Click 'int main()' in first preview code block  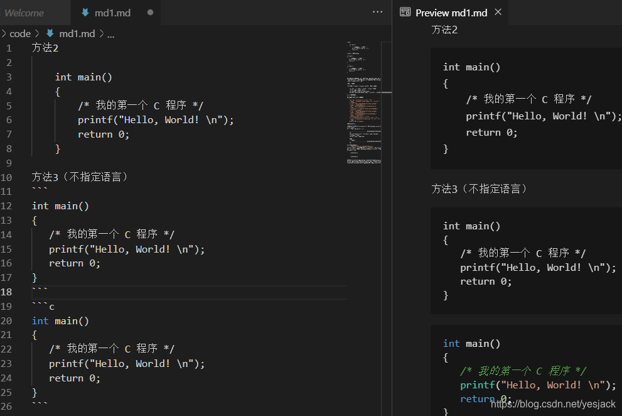[x=471, y=67]
